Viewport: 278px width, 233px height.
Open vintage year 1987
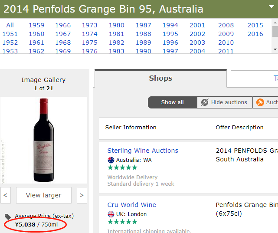click(x=144, y=25)
